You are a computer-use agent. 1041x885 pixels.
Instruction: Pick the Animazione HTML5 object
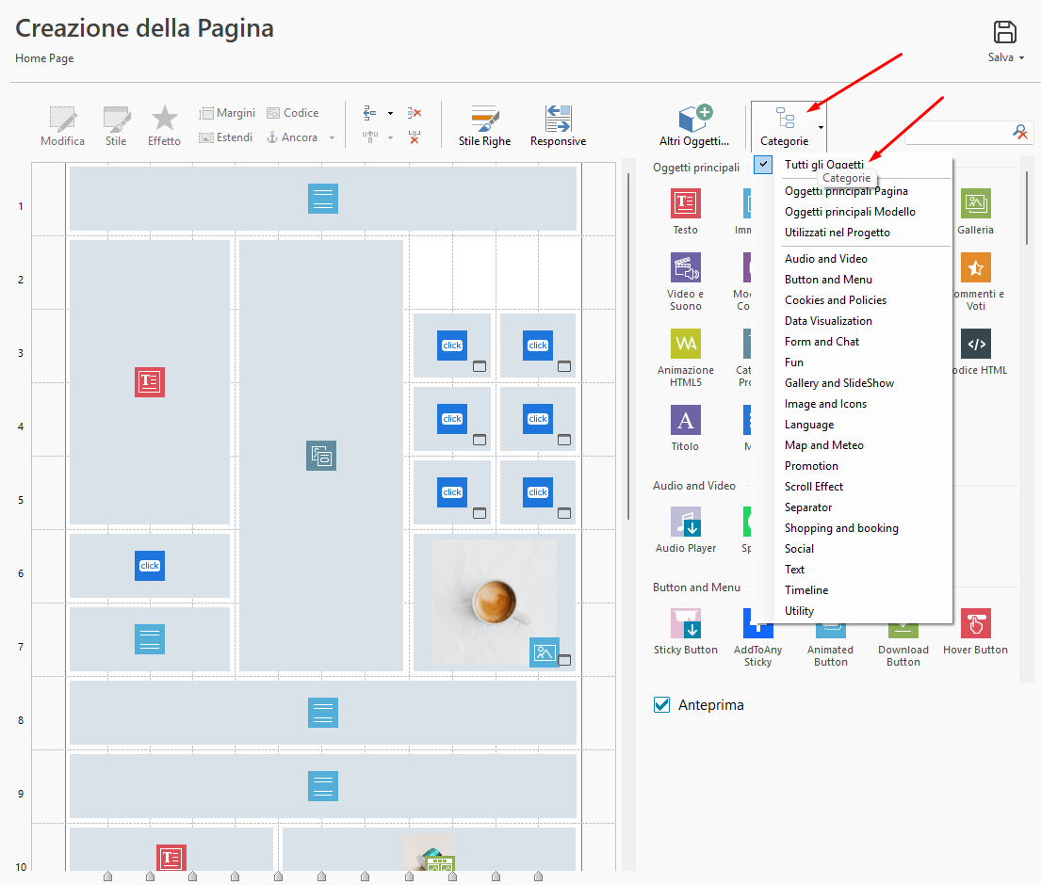pyautogui.click(x=685, y=344)
